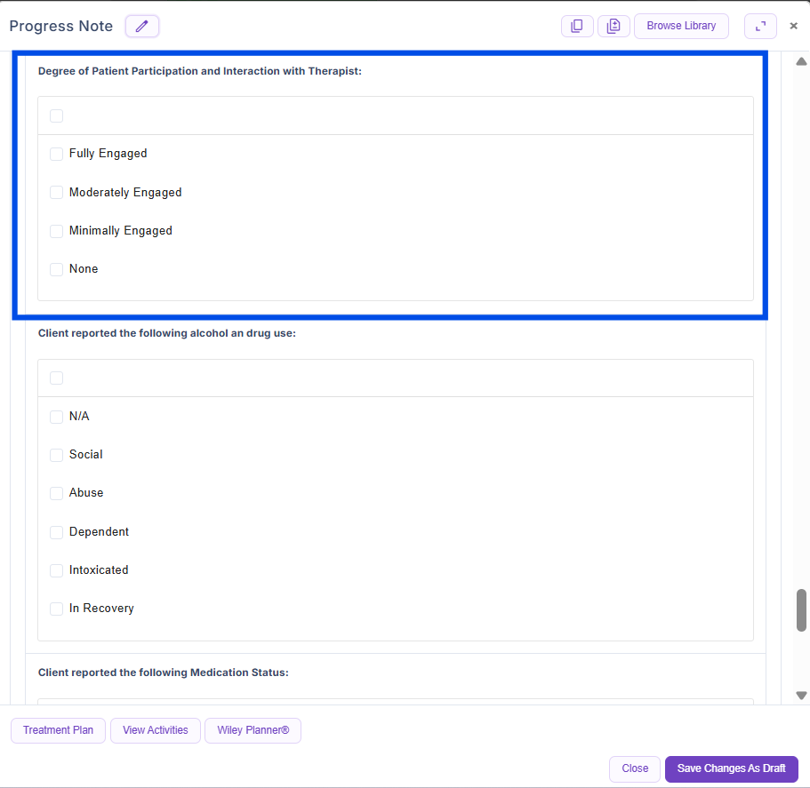Image resolution: width=810 pixels, height=788 pixels.
Task: Click the copy note icon in header
Action: (577, 27)
